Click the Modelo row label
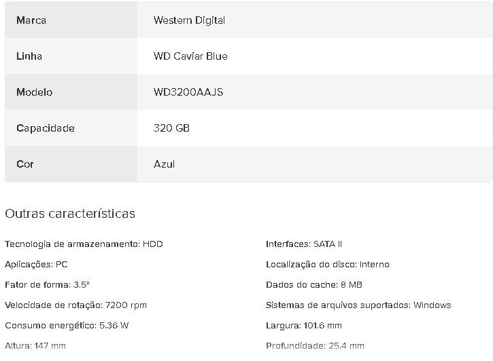The image size is (493, 361). tap(34, 92)
